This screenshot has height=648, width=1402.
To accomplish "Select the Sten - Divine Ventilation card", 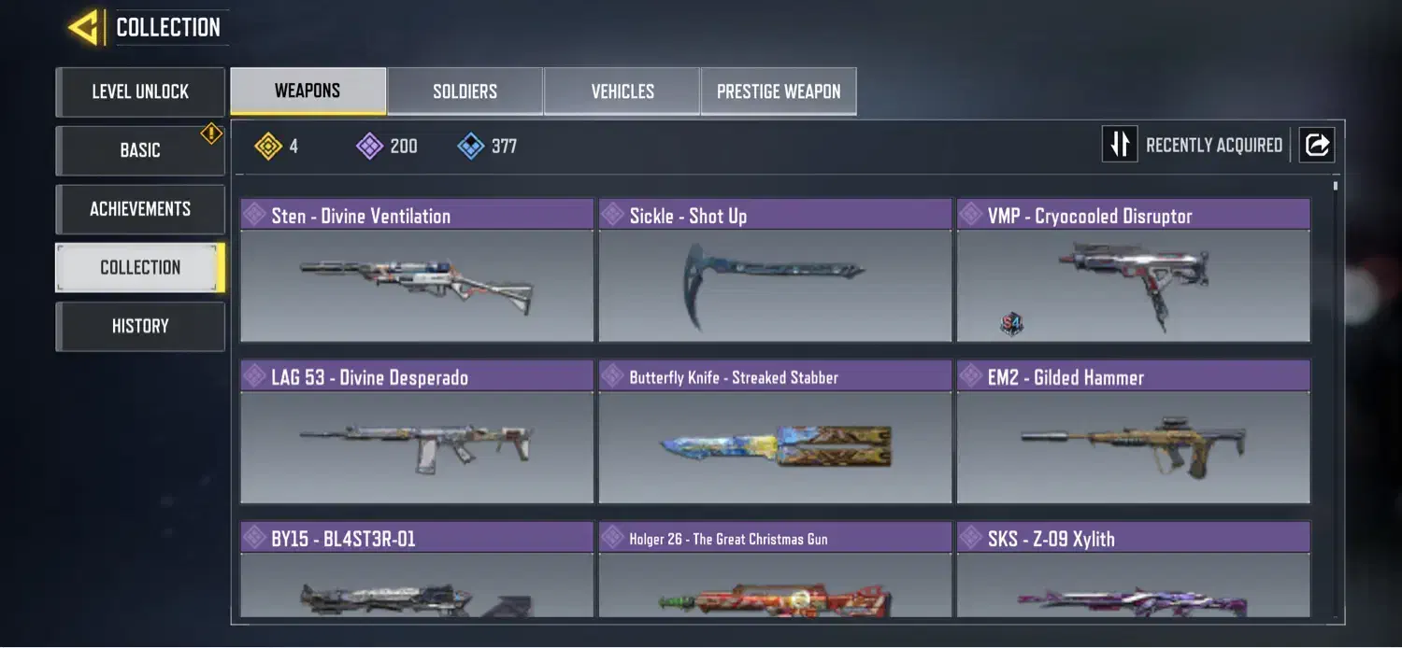I will point(417,270).
